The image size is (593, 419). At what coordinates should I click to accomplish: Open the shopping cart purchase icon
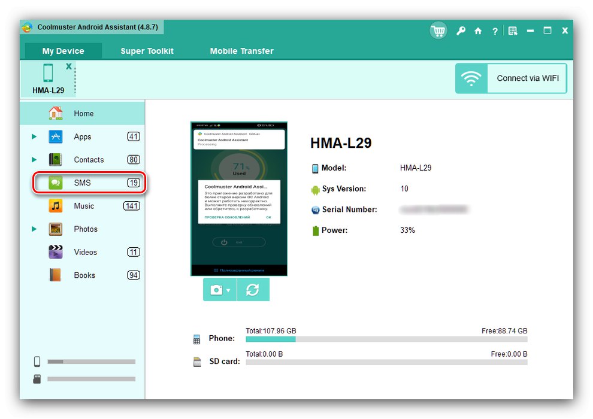click(x=438, y=31)
